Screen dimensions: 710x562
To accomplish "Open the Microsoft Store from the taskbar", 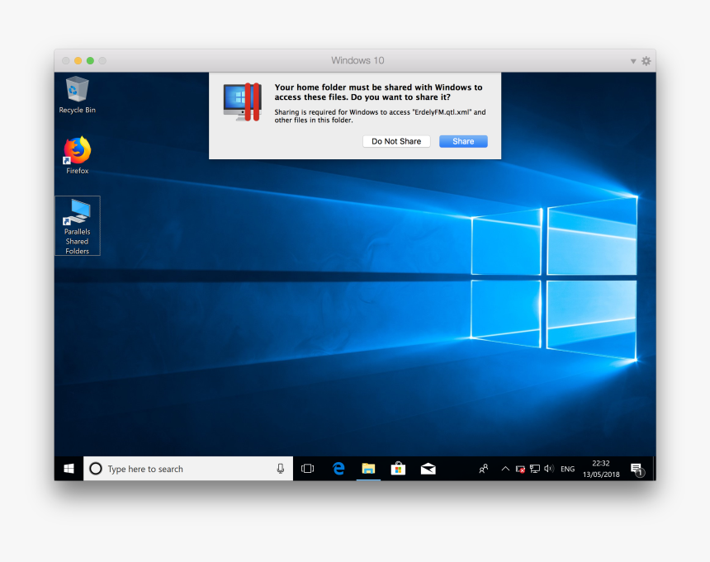I will [398, 468].
